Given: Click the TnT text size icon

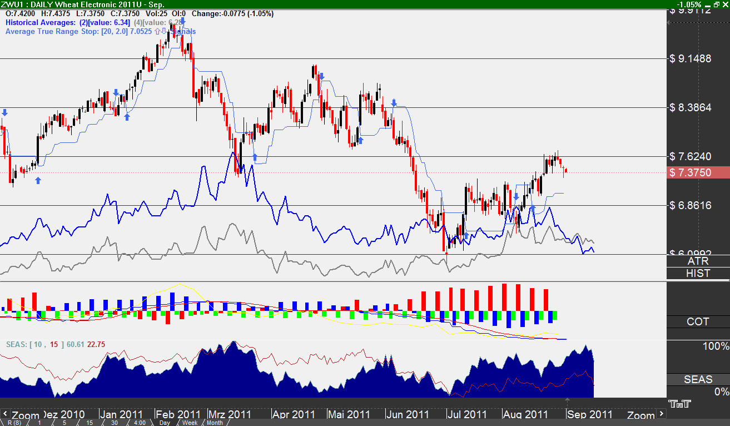Looking at the screenshot, I should click(x=680, y=404).
